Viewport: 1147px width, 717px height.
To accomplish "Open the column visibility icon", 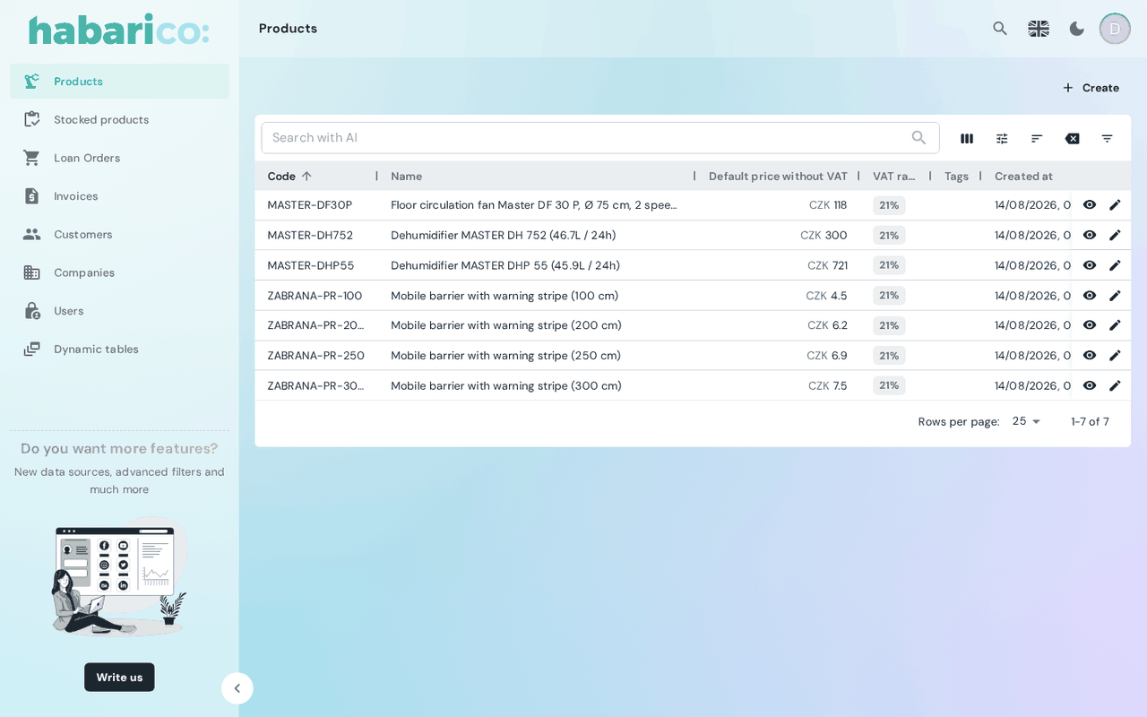I will point(967,138).
